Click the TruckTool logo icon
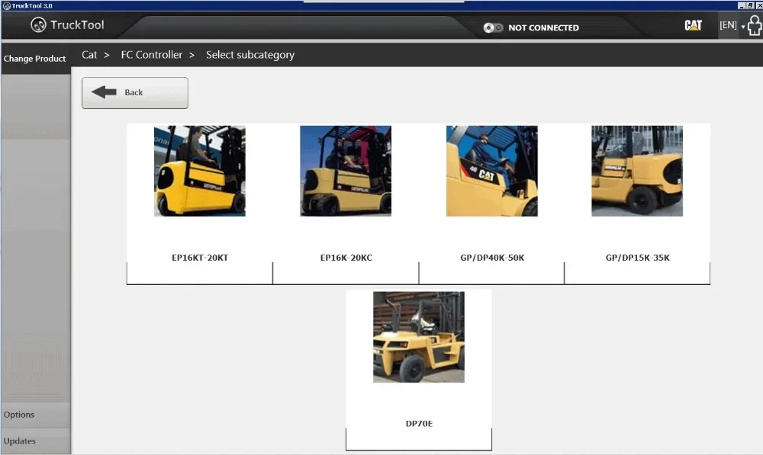763x455 pixels. 38,25
